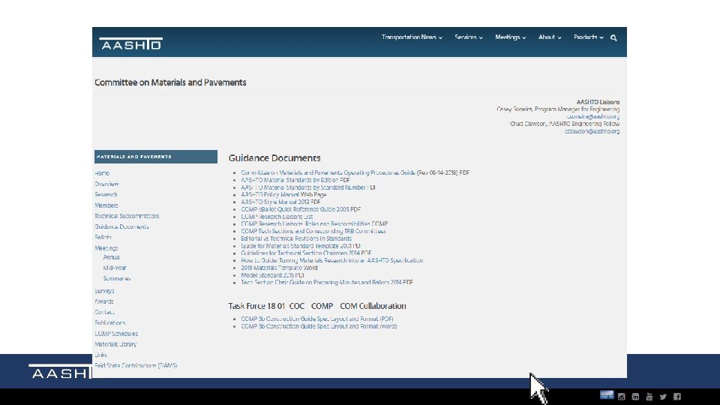
Task: Open Overview in the sidebar
Action: click(x=106, y=184)
